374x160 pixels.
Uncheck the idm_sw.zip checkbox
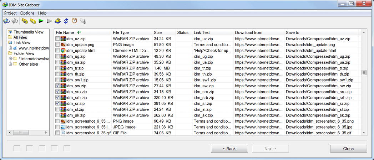coord(58,86)
